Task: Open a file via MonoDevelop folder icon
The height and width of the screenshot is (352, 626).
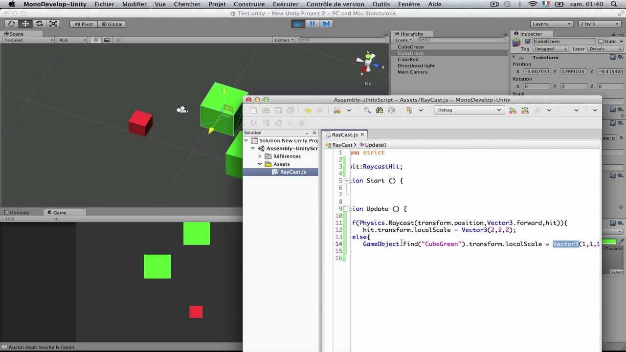Action: tap(266, 110)
